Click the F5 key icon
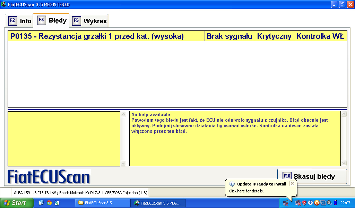Image resolution: width=355 pixels, height=208 pixels. (x=77, y=21)
